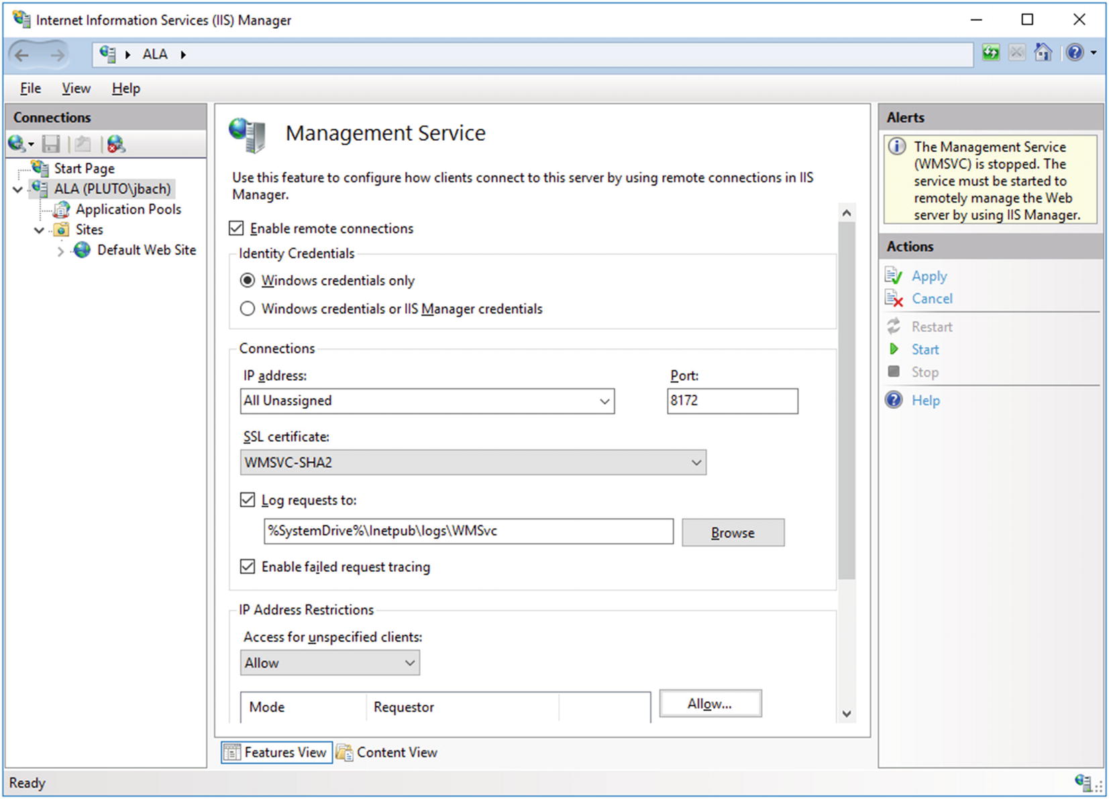This screenshot has width=1109, height=799.
Task: Click the scrollbar up arrow
Action: click(x=847, y=213)
